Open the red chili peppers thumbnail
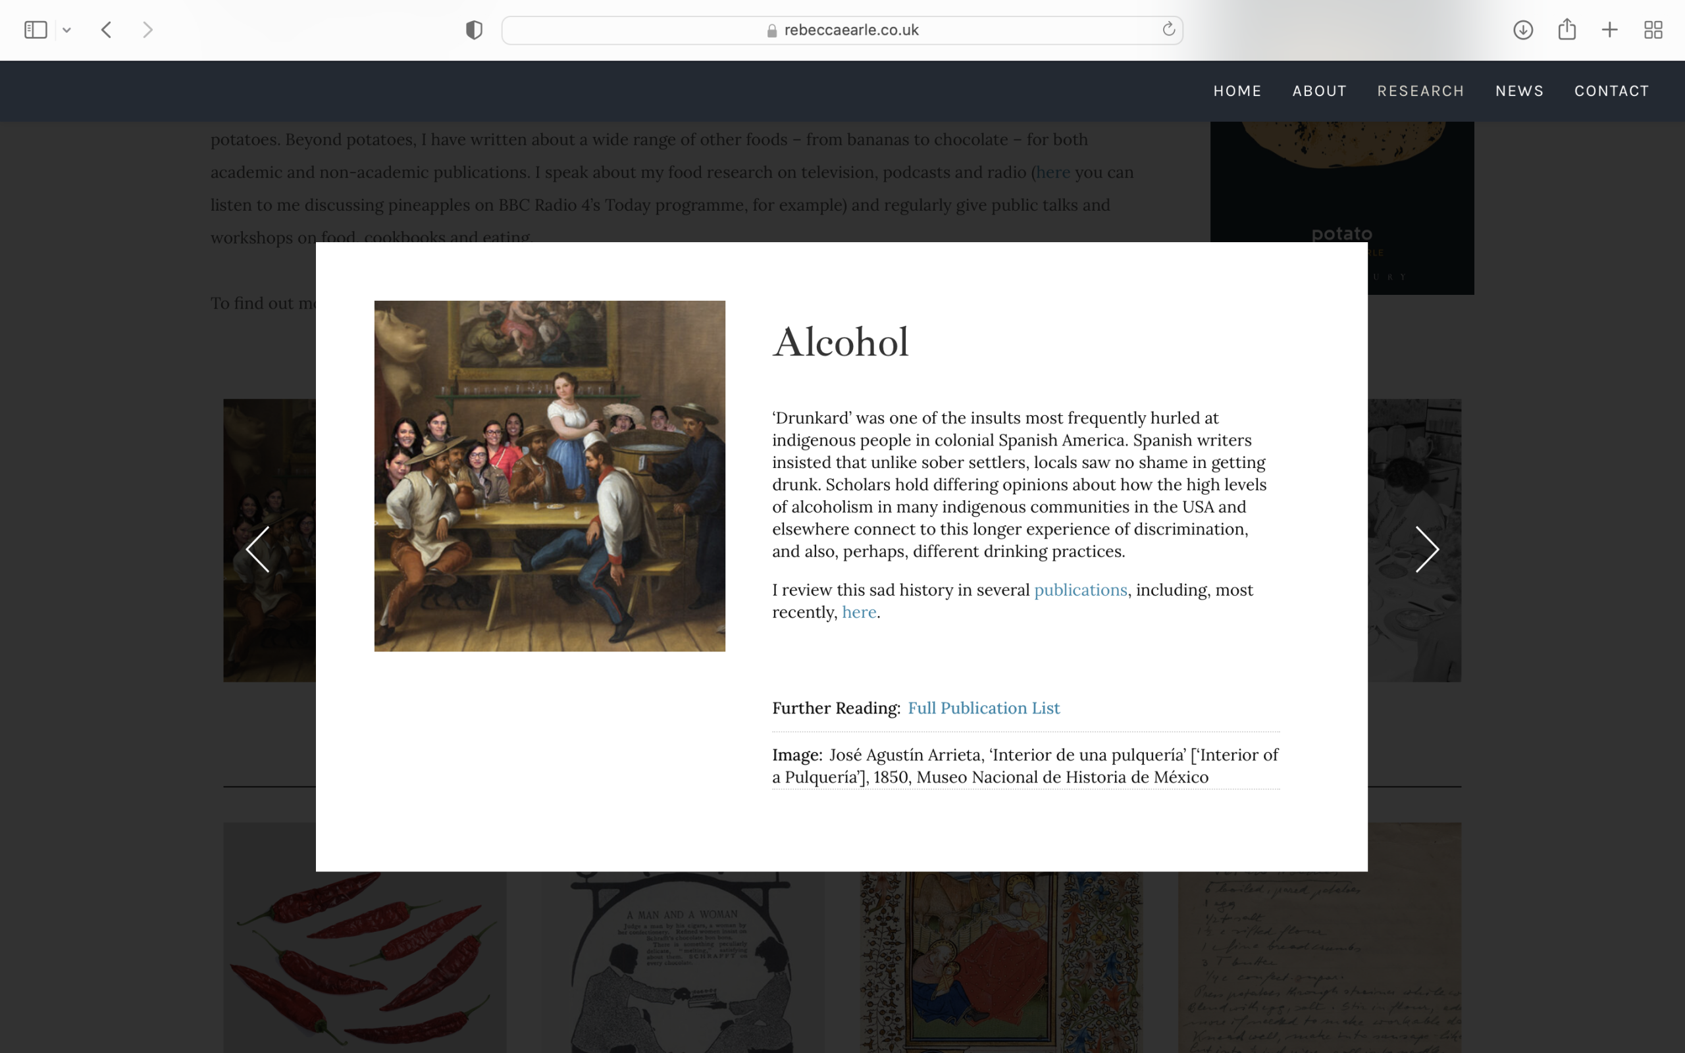1685x1053 pixels. pyautogui.click(x=364, y=961)
